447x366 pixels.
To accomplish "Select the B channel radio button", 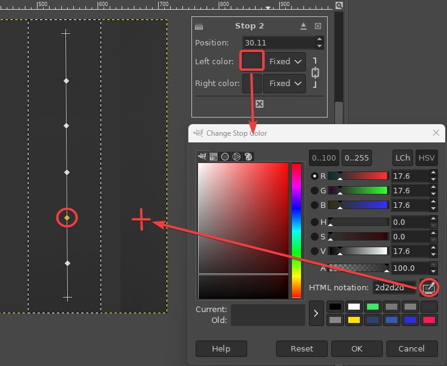I will click(x=314, y=205).
